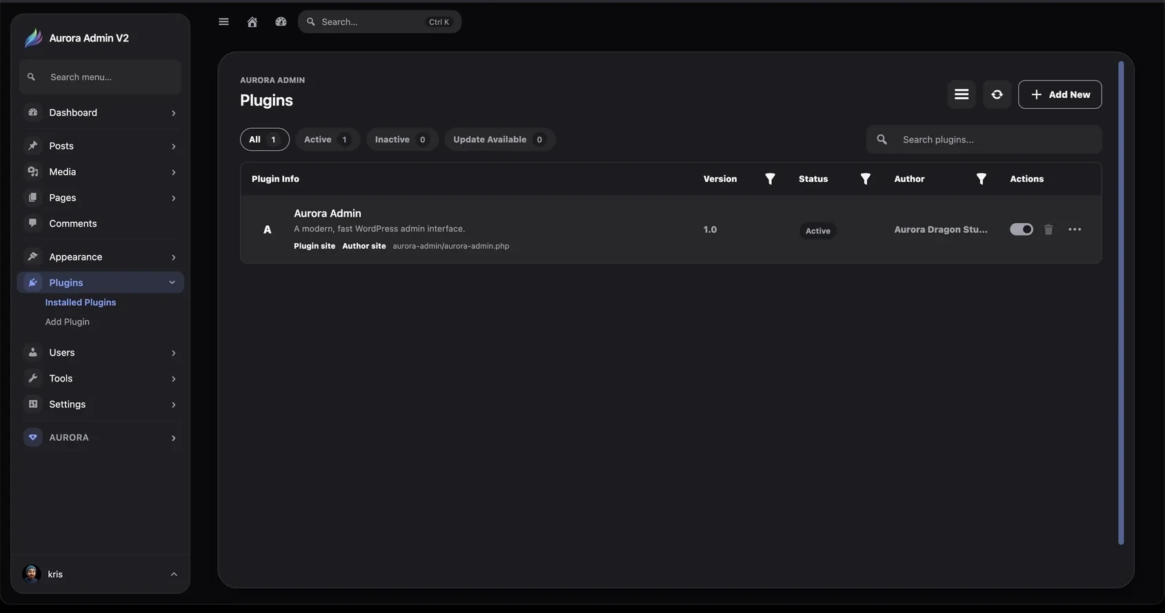Click the Media icon in sidebar

32,172
